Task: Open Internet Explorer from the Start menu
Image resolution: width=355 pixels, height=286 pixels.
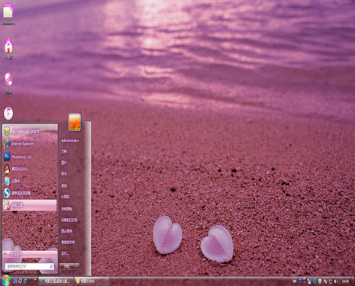Action: (x=30, y=143)
